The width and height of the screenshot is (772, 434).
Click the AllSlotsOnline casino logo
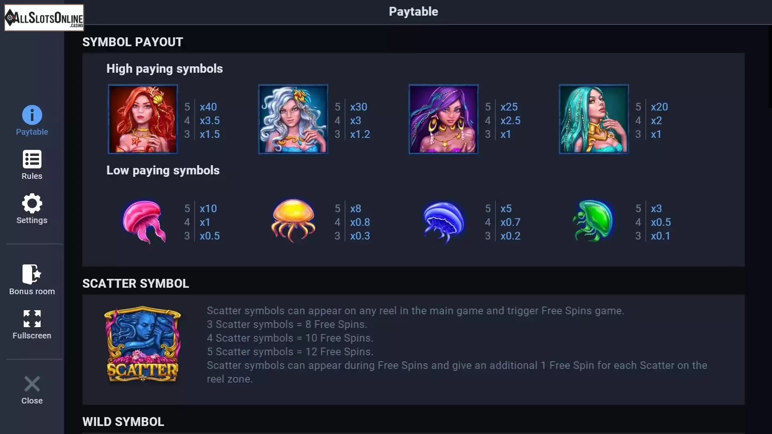point(44,18)
